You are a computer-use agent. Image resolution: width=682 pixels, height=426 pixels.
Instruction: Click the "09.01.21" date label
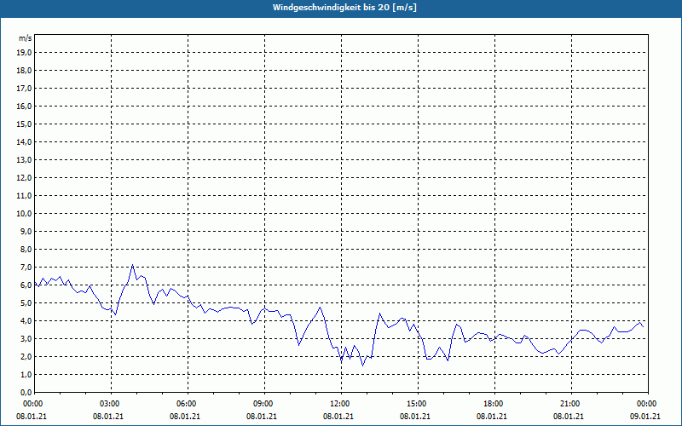pyautogui.click(x=645, y=417)
